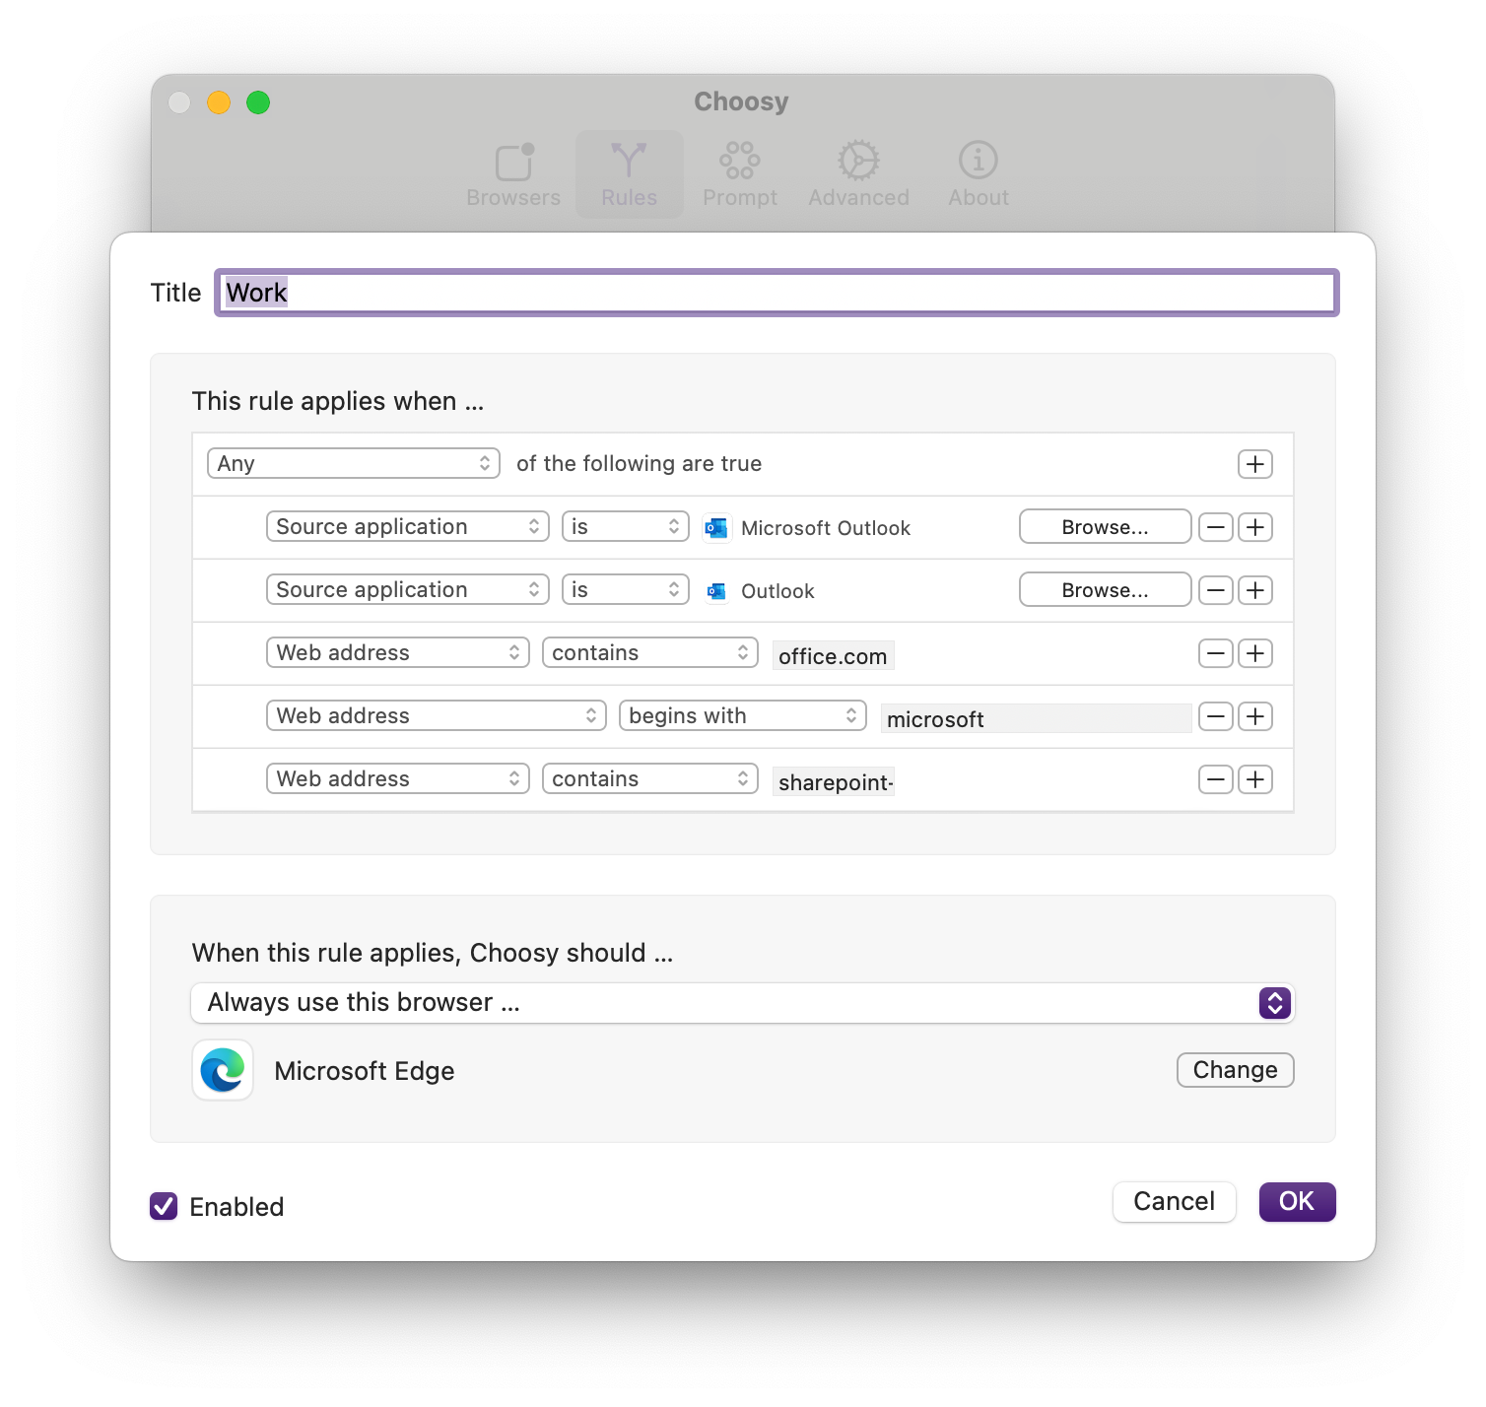
Task: Confirm the rule with OK
Action: tap(1297, 1201)
